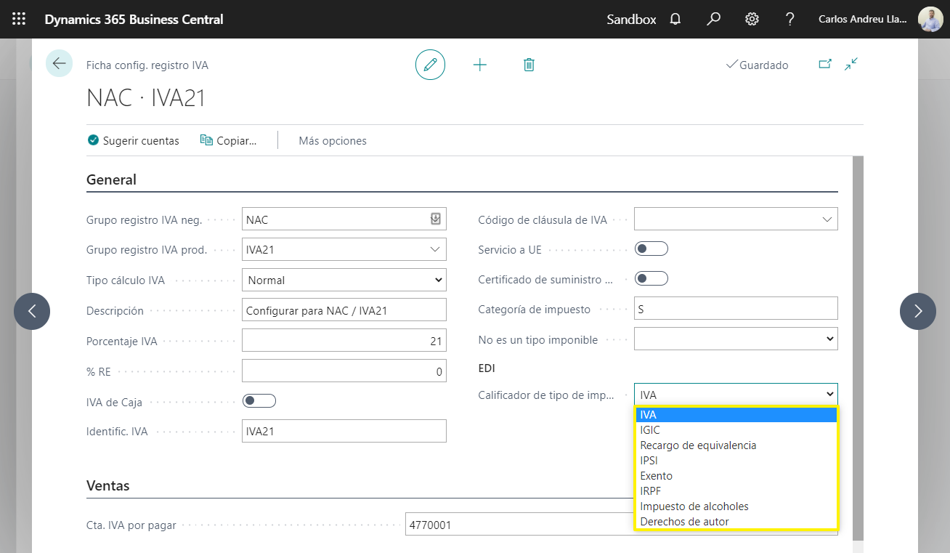The image size is (950, 553).
Task: Open Más opciones menu
Action: point(333,141)
